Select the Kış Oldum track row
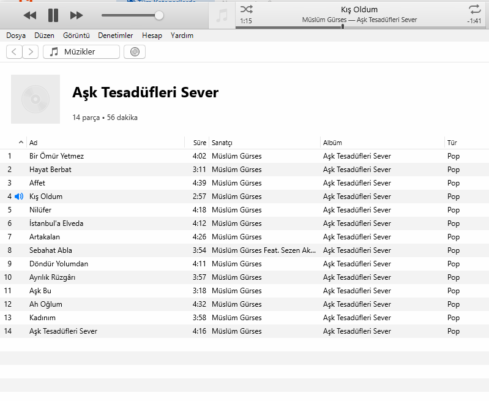This screenshot has height=401, width=489. 245,197
